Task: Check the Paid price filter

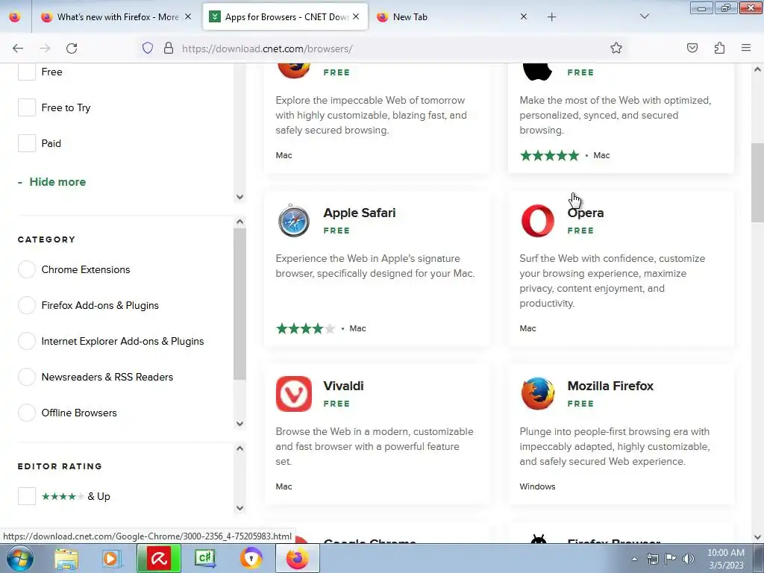Action: point(27,143)
